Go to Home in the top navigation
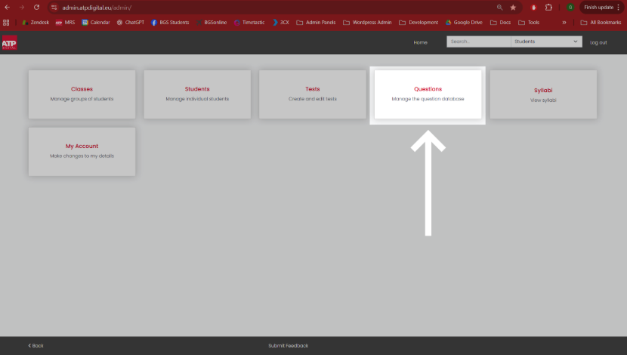Viewport: 627px width, 355px height. click(x=420, y=42)
